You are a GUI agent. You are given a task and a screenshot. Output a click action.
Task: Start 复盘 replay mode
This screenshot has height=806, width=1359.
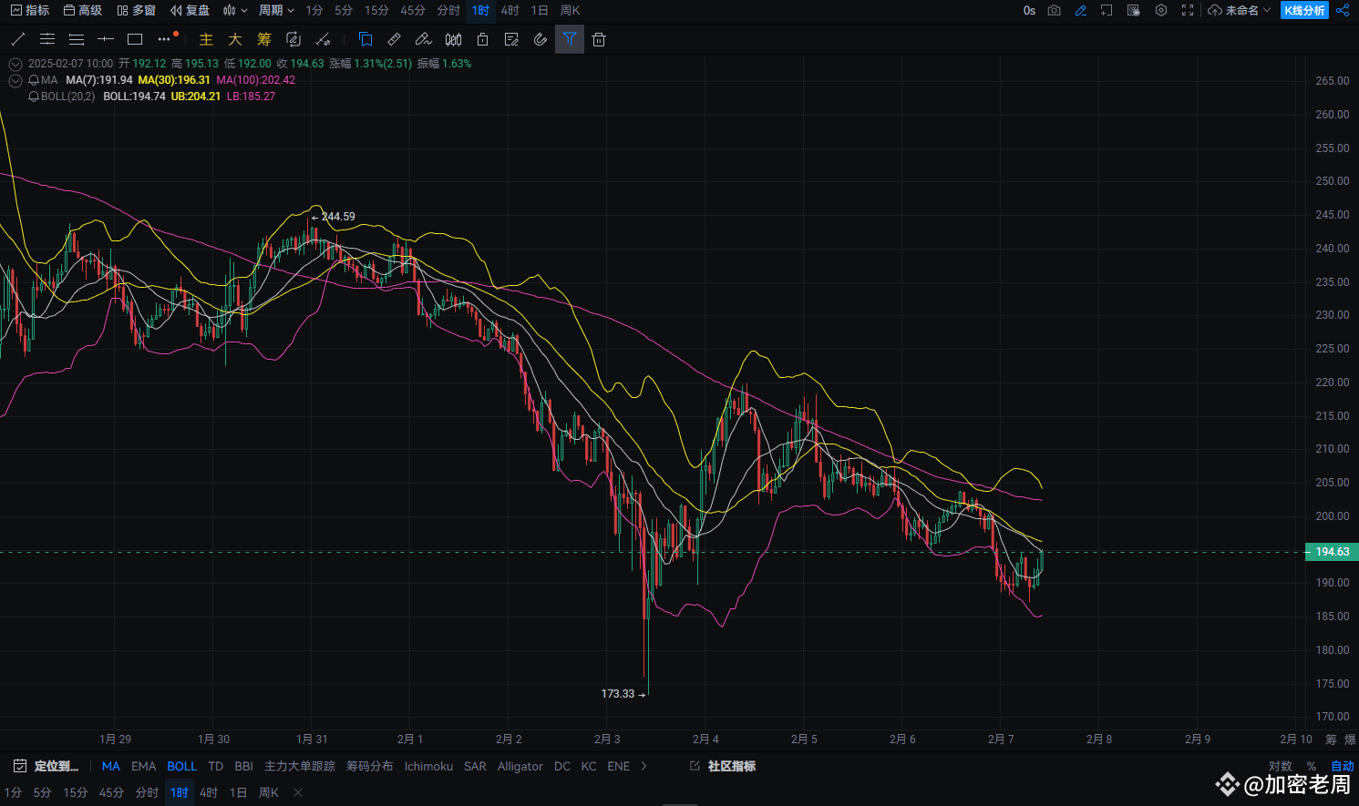coord(190,10)
